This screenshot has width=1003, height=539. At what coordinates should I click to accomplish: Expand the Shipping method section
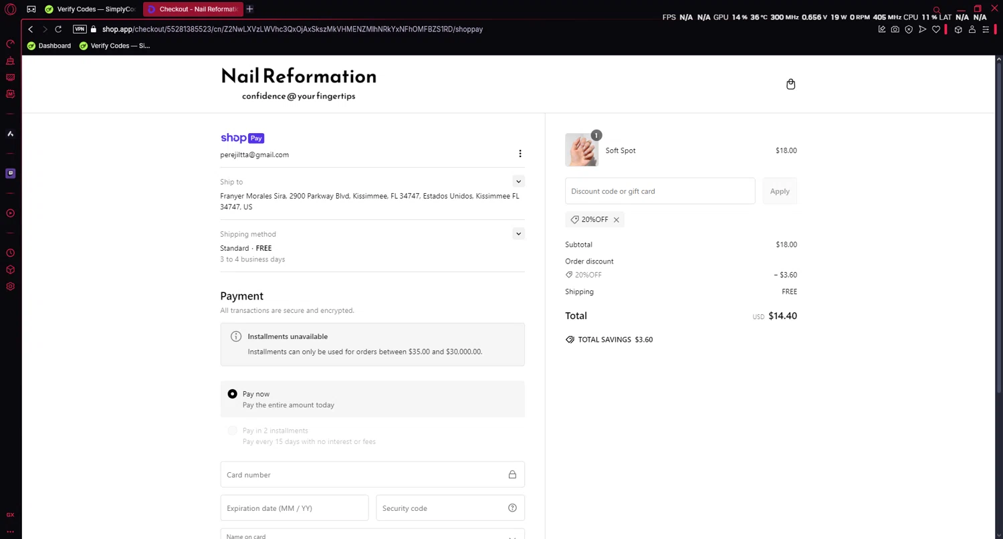518,233
